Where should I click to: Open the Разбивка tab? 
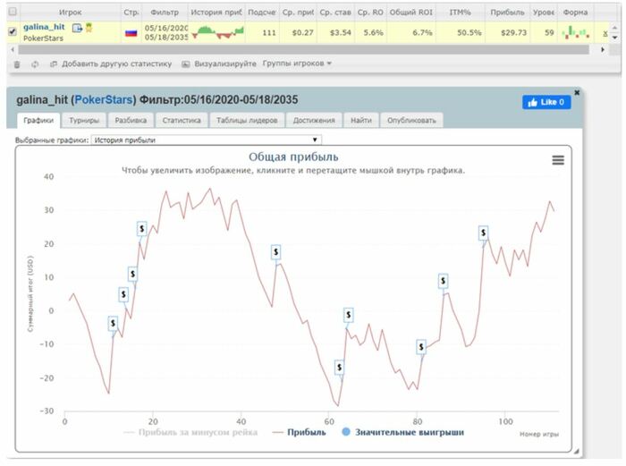point(131,120)
